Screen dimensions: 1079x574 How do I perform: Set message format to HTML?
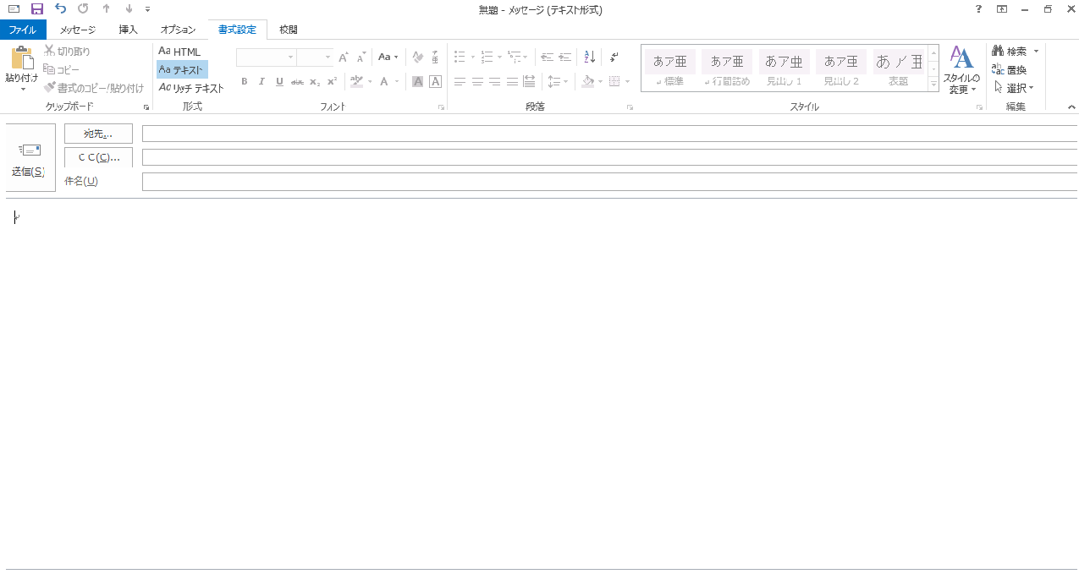click(180, 52)
